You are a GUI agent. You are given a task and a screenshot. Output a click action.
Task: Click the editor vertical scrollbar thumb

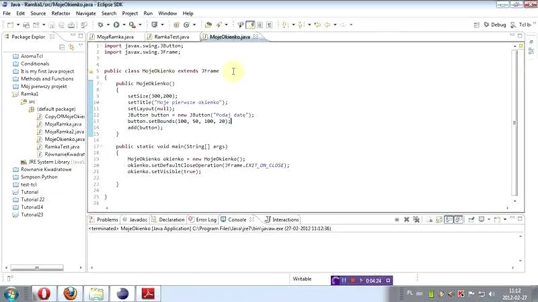[514, 123]
